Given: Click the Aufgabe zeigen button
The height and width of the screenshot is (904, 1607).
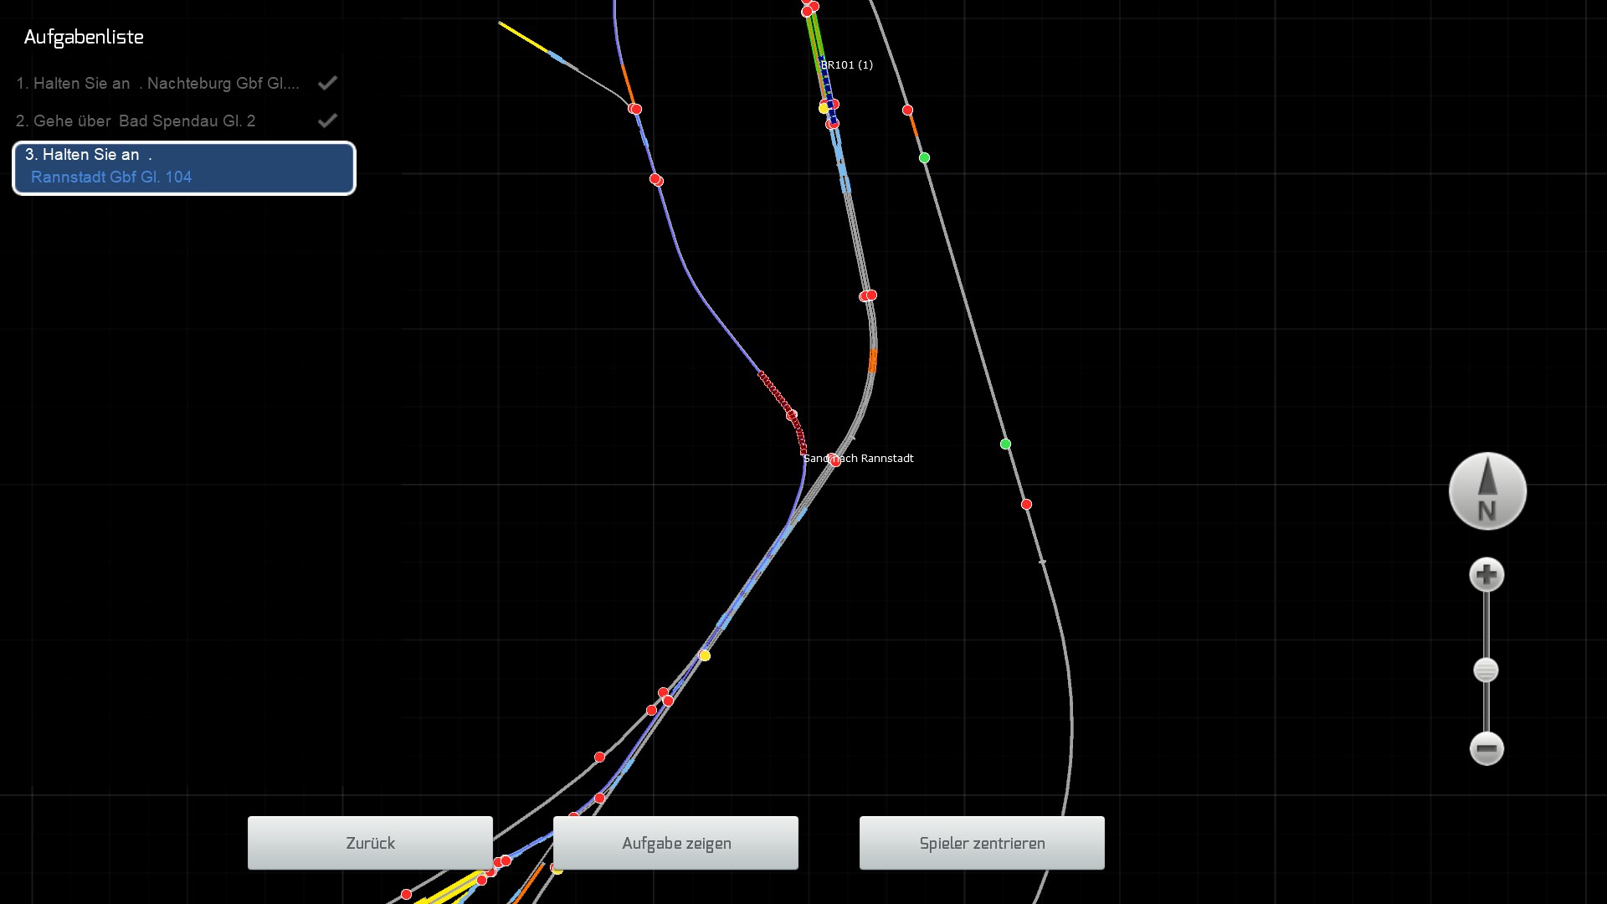Looking at the screenshot, I should click(x=675, y=843).
